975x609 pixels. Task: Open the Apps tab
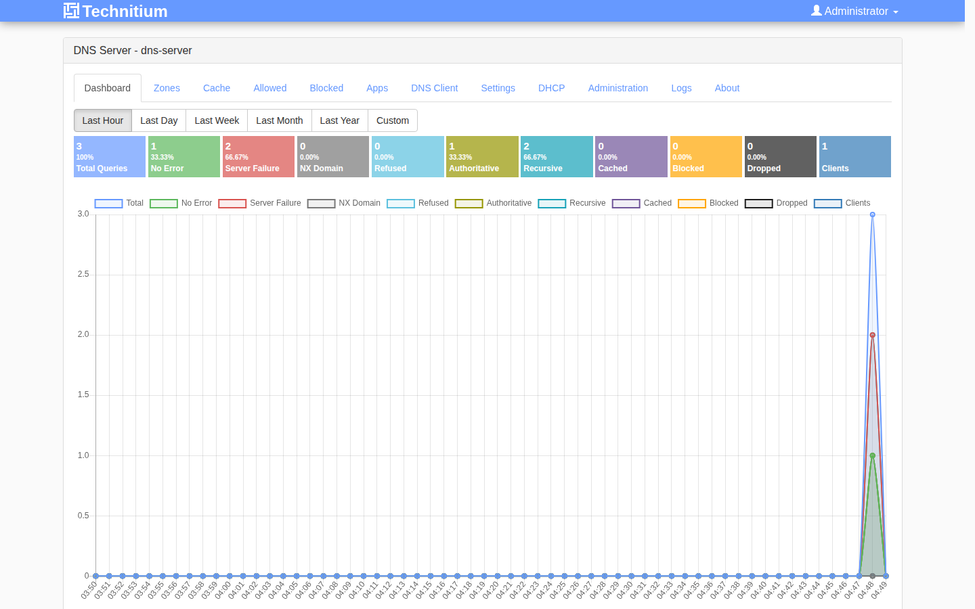(377, 88)
